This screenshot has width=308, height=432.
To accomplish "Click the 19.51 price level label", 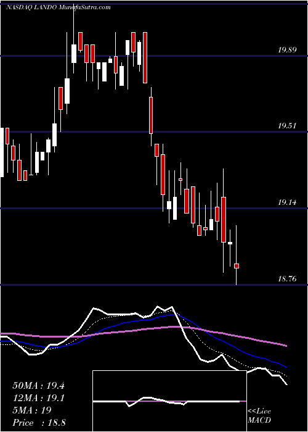I will tap(287, 126).
